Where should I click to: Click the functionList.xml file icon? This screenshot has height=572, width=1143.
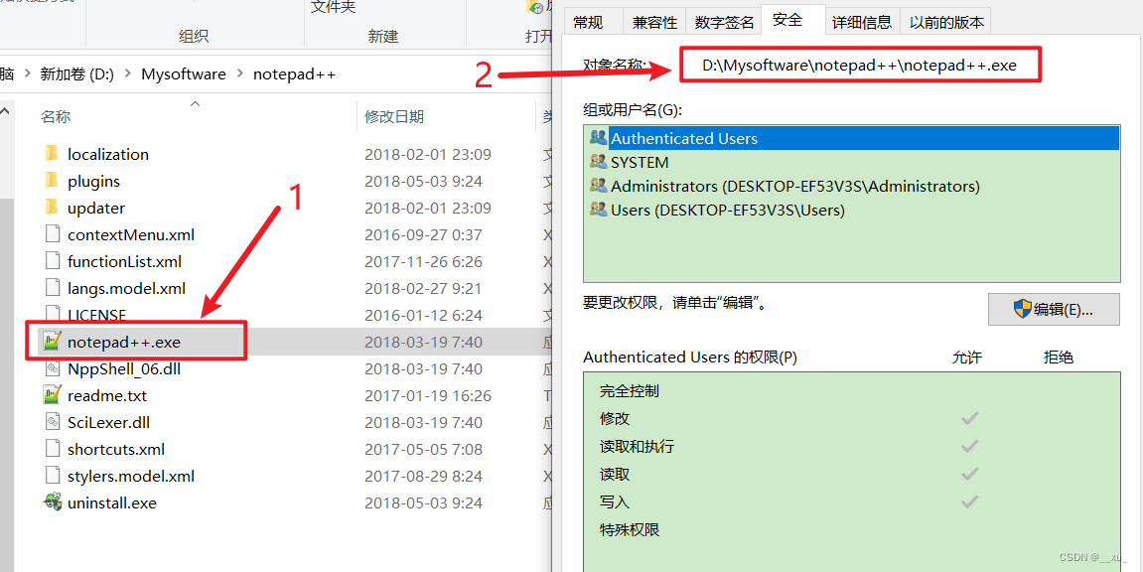pyautogui.click(x=51, y=261)
